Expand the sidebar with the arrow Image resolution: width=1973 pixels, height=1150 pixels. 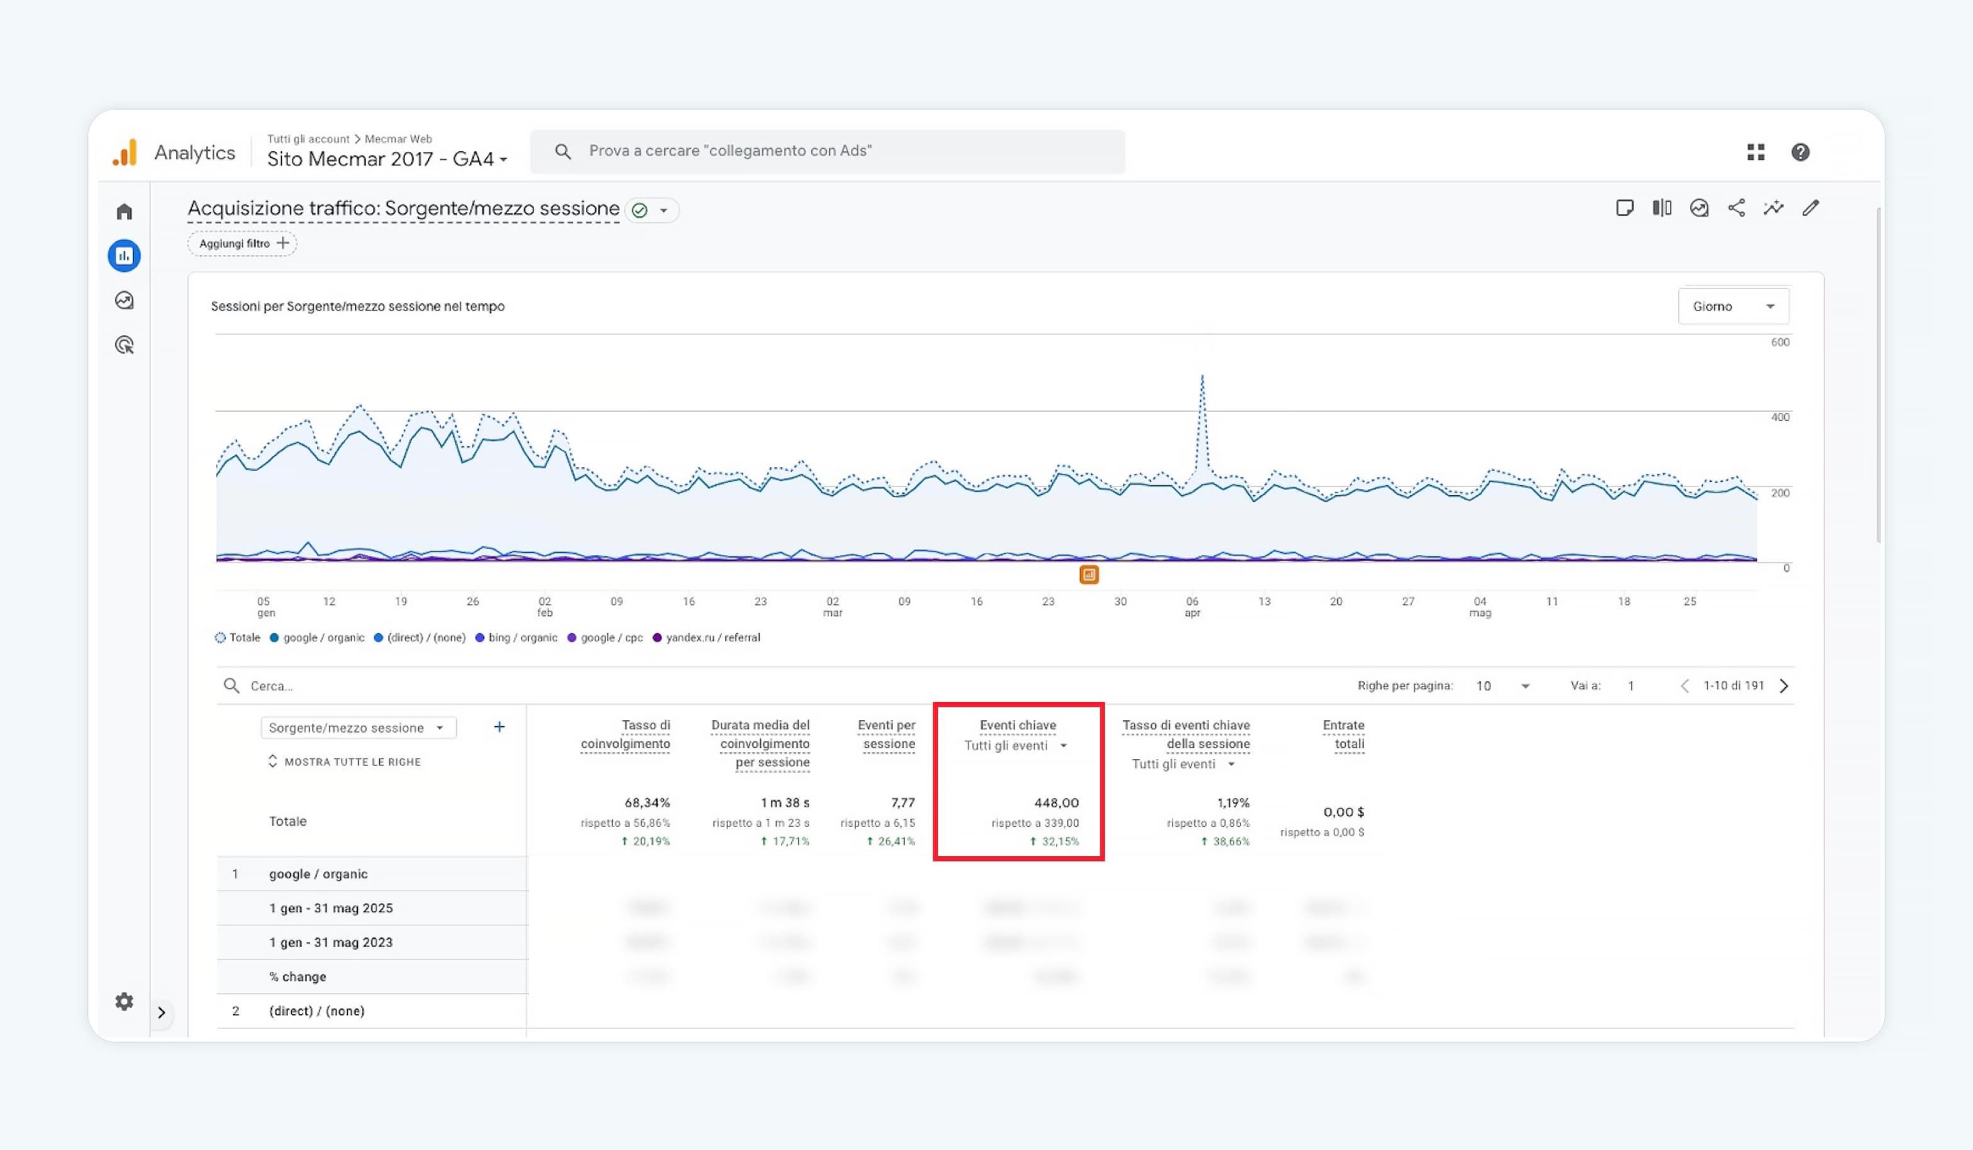point(161,1012)
